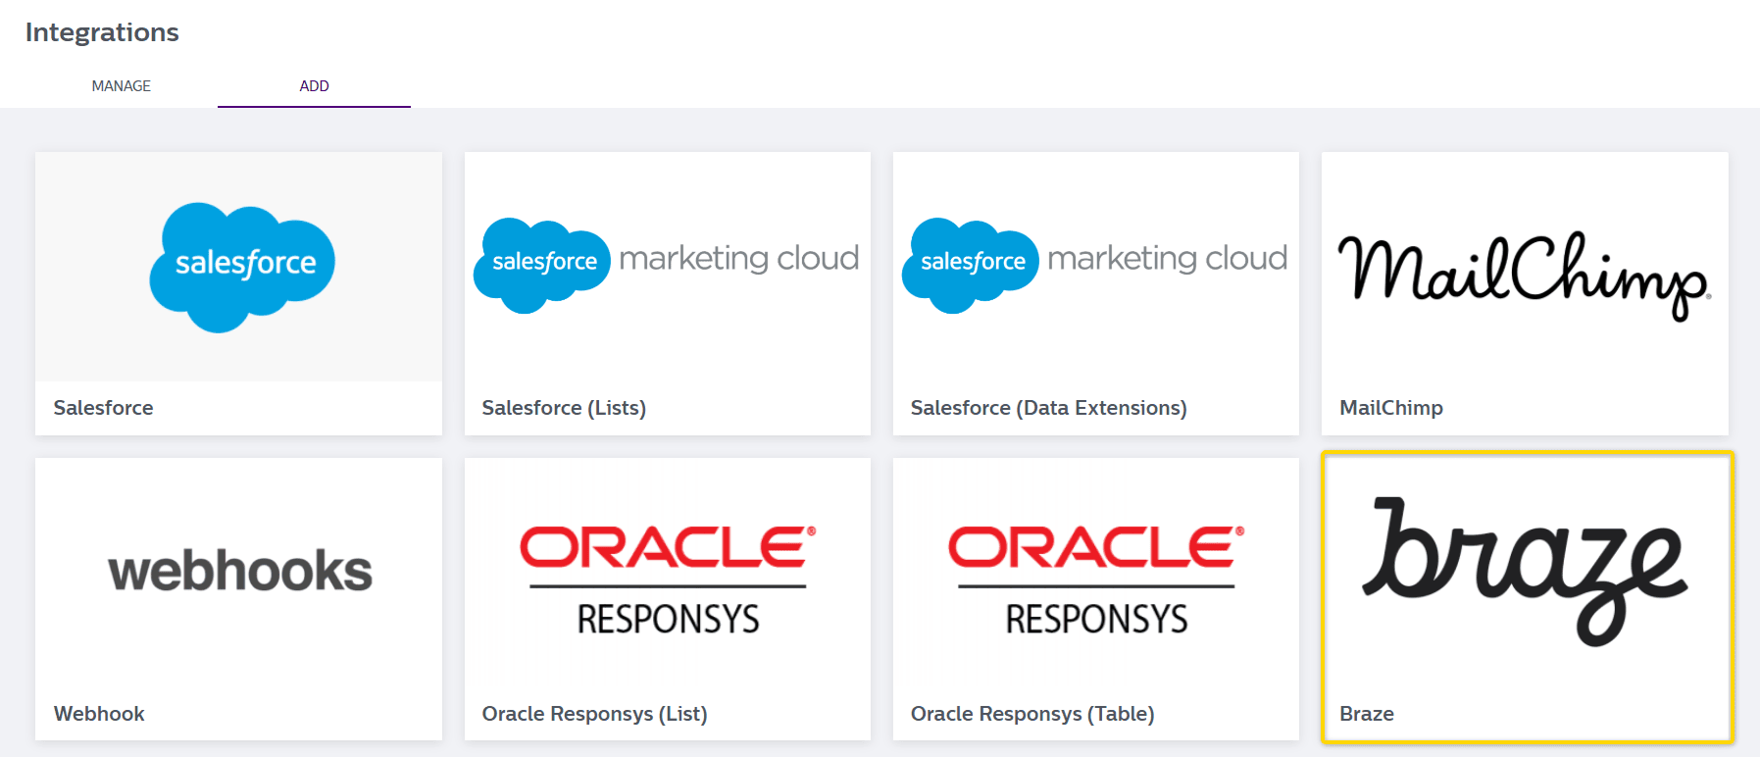Image resolution: width=1760 pixels, height=757 pixels.
Task: Select the ADD tab
Action: (x=314, y=86)
